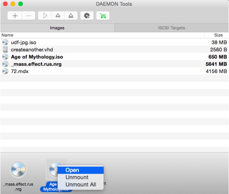This screenshot has width=229, height=194.
Task: Click the red close window button
Action: 6,4
